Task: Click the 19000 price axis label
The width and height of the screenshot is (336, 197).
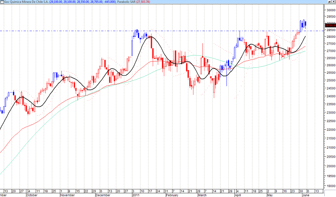Action: [331, 186]
